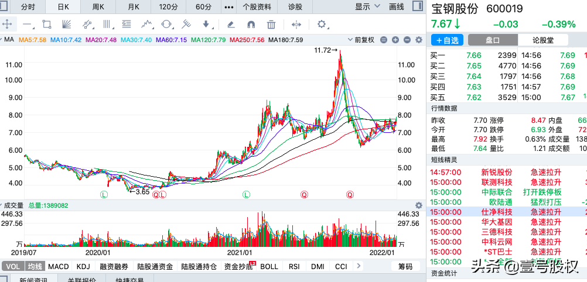
Task: Select the BOLL indicator
Action: (269, 267)
